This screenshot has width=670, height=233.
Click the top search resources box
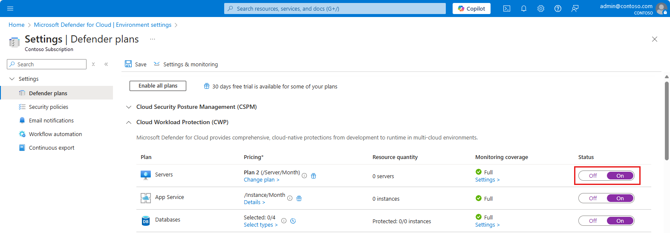click(335, 9)
